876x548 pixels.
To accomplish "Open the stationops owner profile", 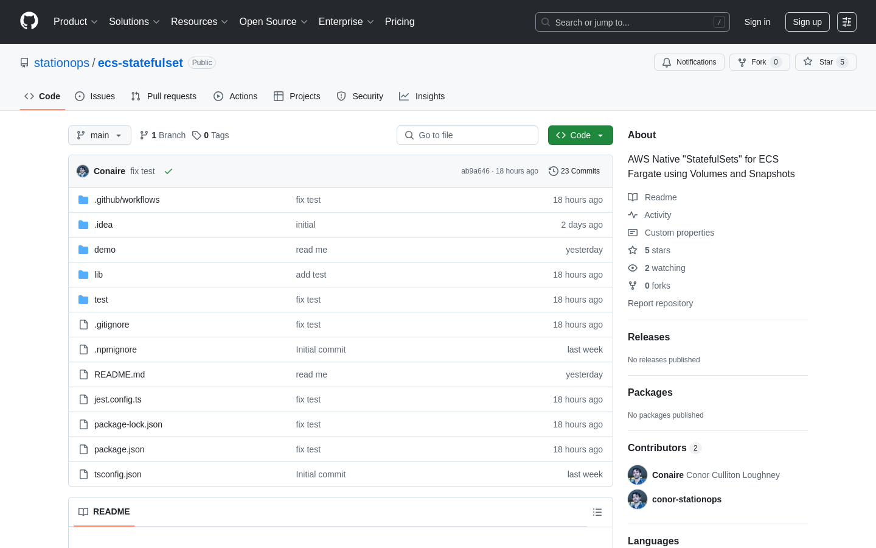I will coord(61,63).
